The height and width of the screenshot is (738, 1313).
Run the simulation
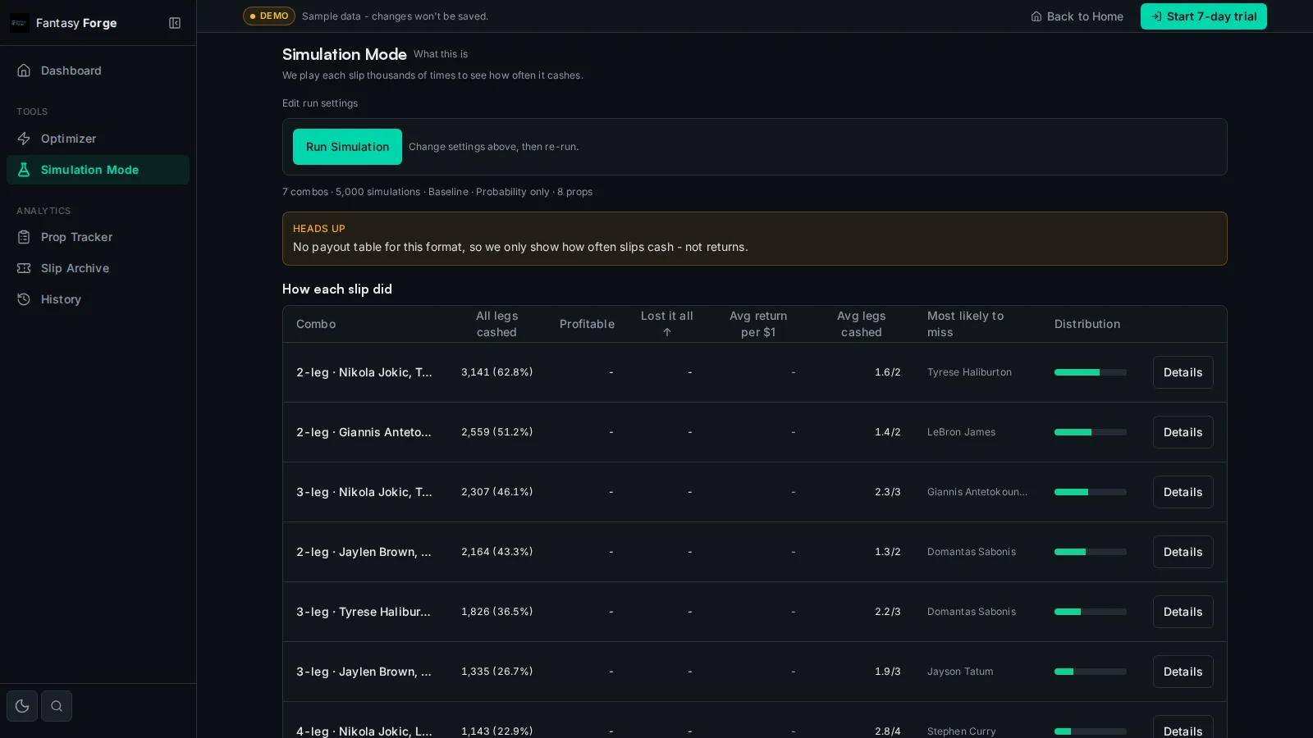[x=347, y=147]
